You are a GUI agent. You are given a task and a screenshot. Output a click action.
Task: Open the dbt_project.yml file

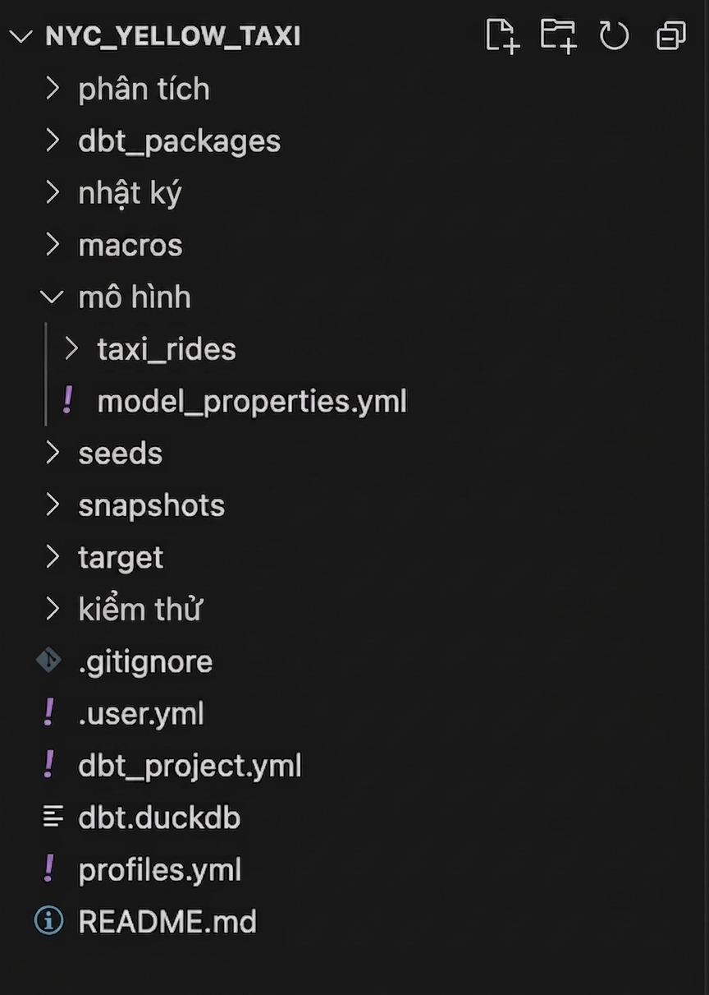(190, 765)
